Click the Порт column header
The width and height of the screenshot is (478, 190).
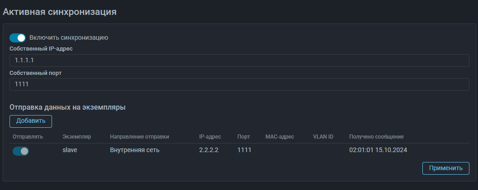point(244,136)
